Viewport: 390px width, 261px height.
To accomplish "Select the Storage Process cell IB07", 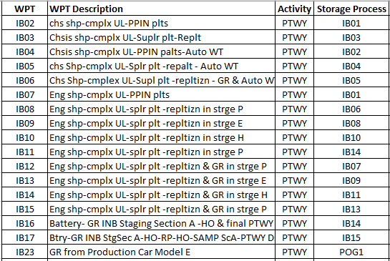I will click(351, 166).
